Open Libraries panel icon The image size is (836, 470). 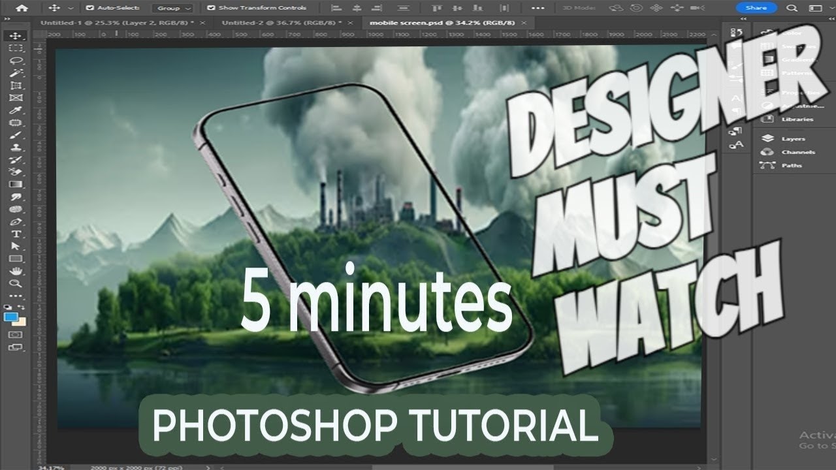click(x=769, y=119)
